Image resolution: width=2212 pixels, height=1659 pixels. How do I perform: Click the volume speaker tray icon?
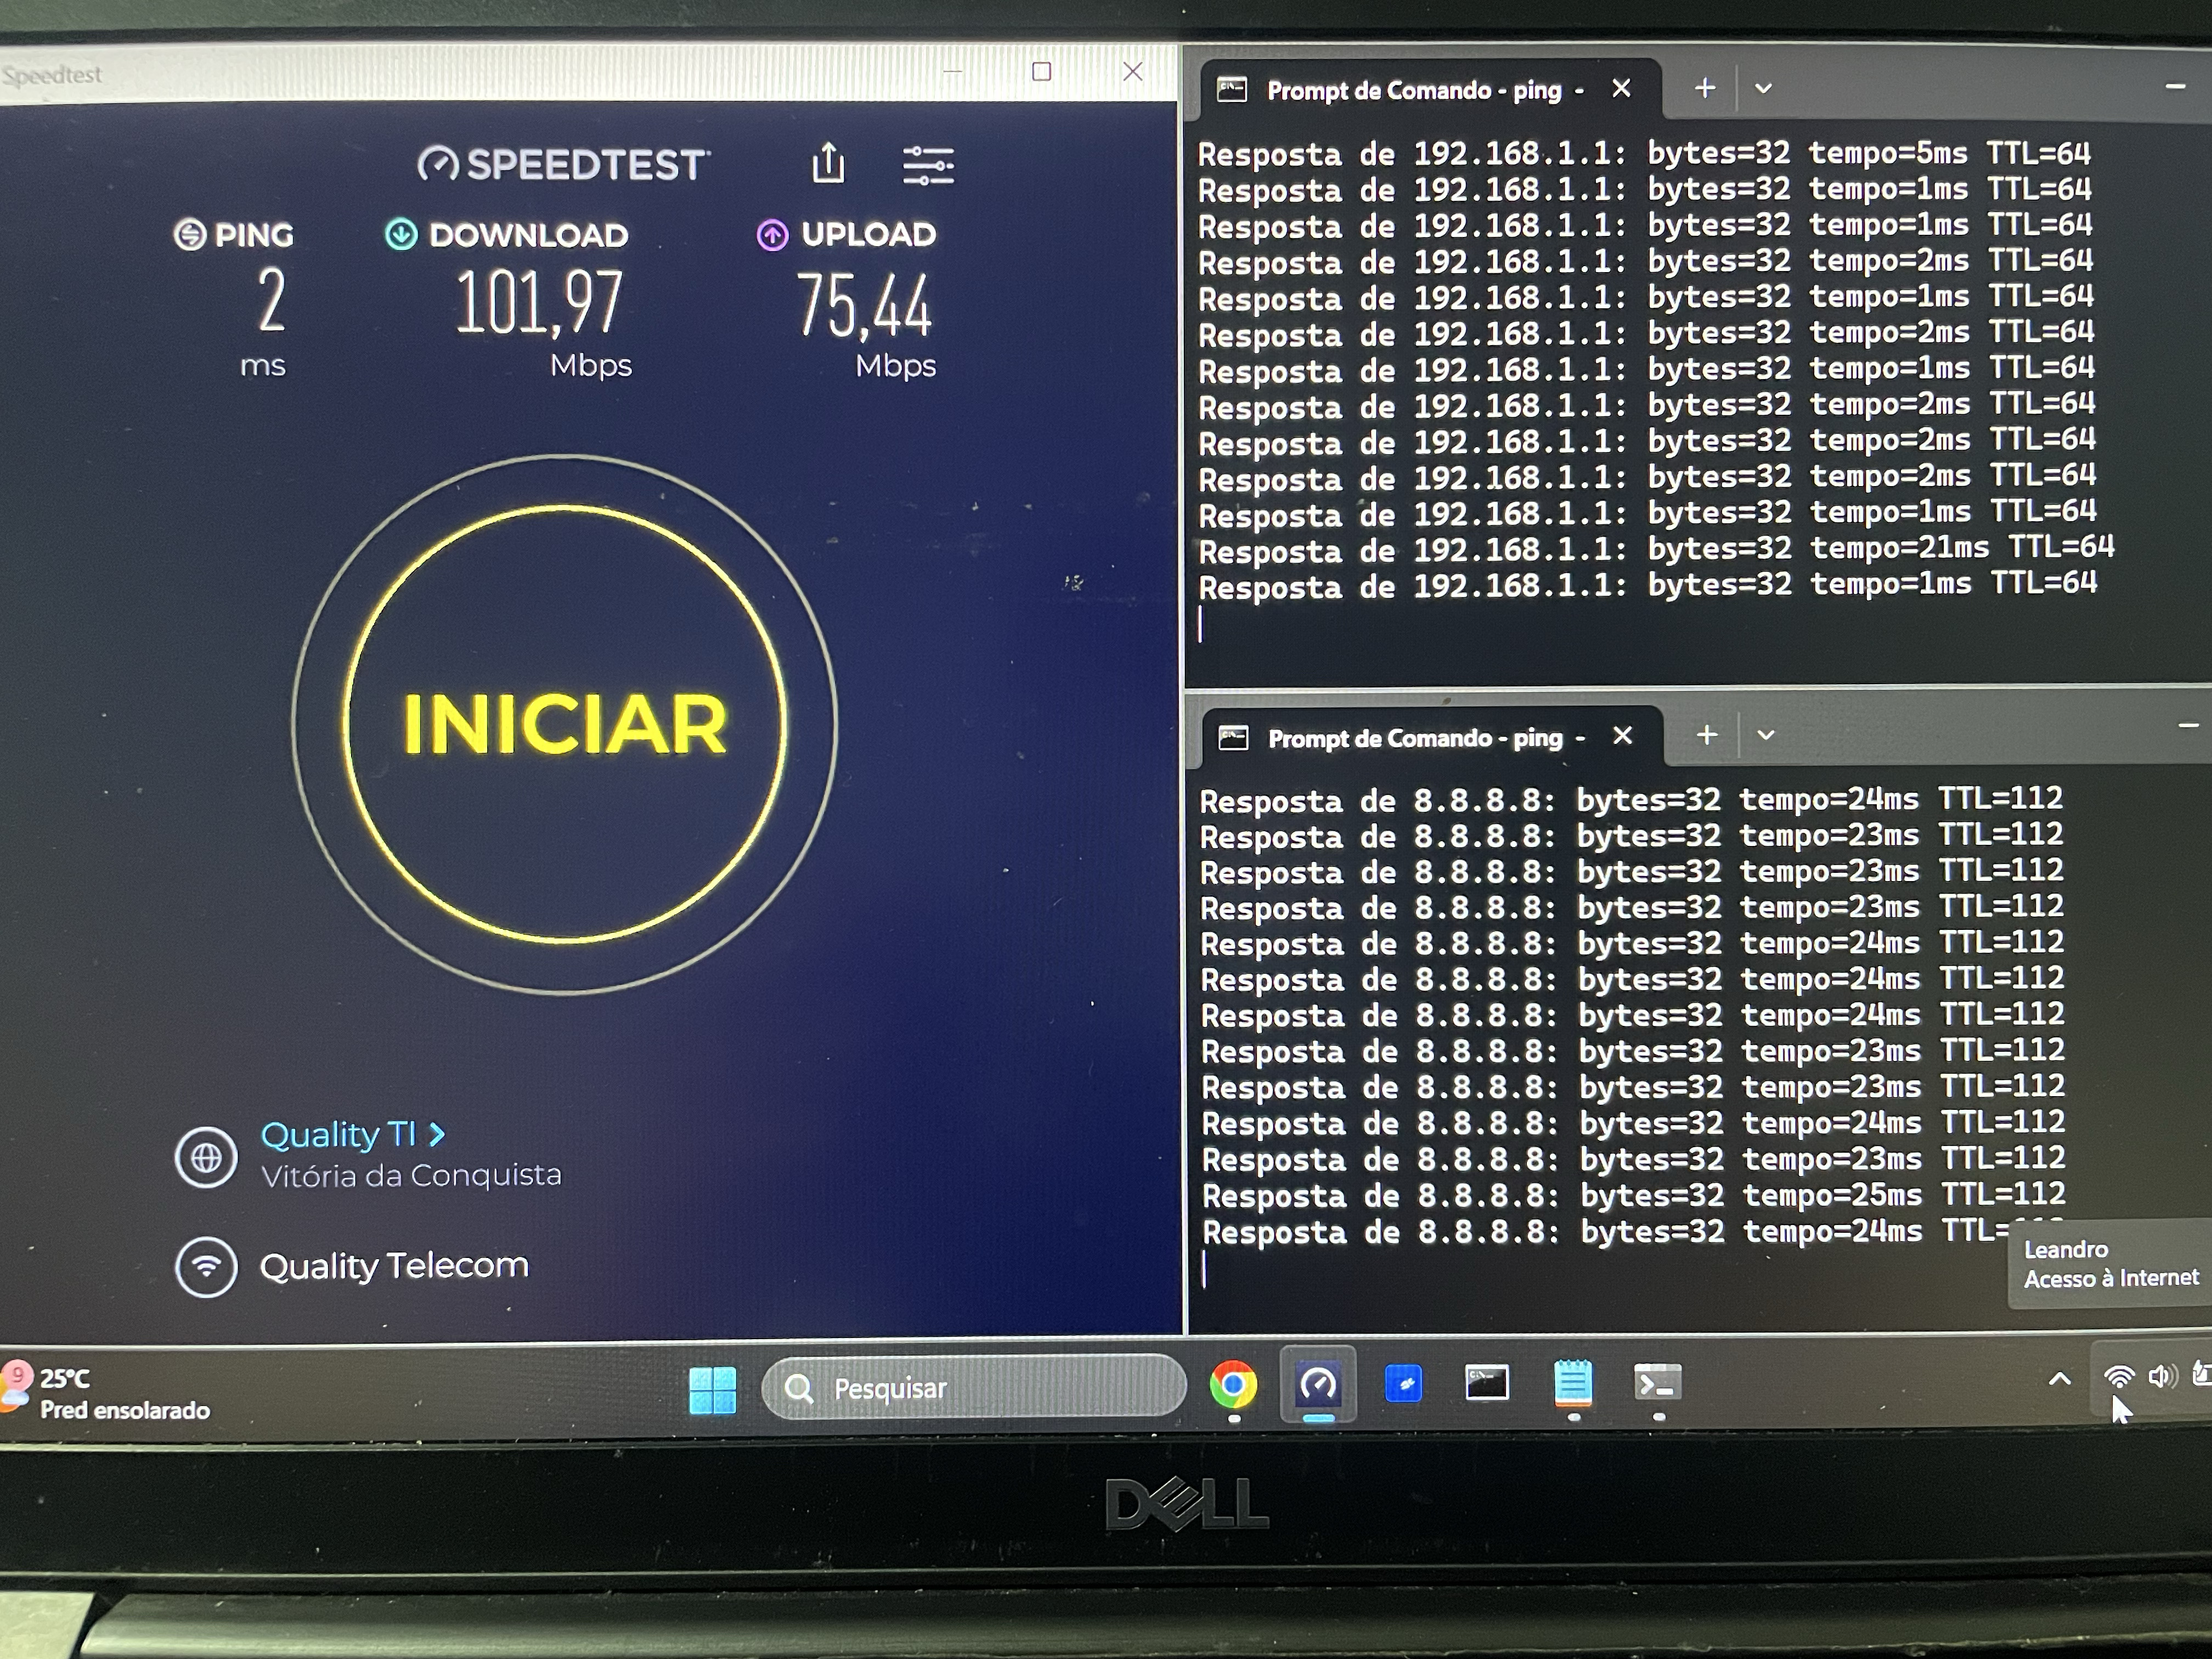click(x=2161, y=1377)
